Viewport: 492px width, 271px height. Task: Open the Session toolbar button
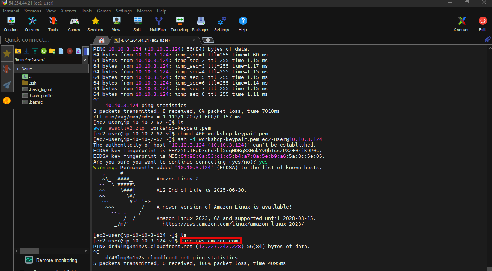[x=11, y=24]
